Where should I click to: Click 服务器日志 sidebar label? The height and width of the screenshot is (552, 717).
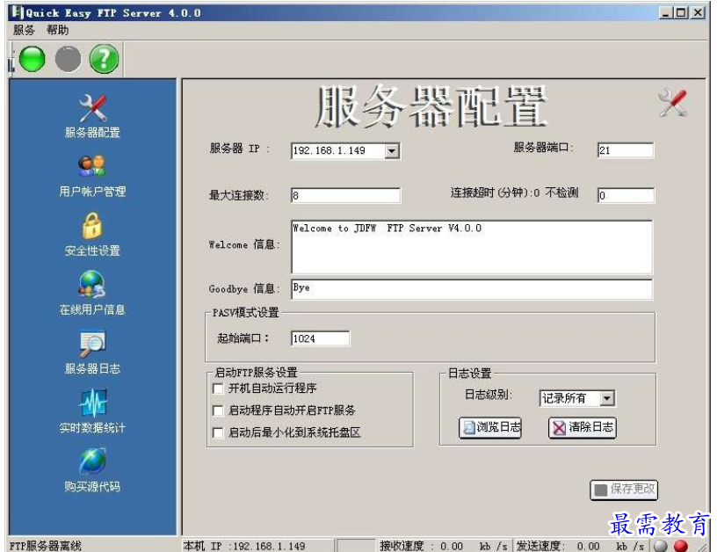[92, 368]
